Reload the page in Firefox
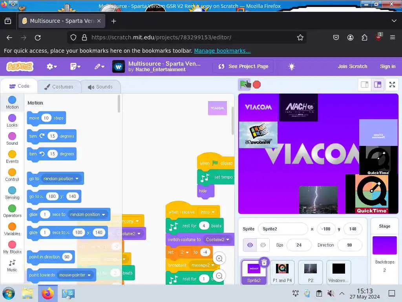The image size is (402, 302). pyautogui.click(x=38, y=38)
